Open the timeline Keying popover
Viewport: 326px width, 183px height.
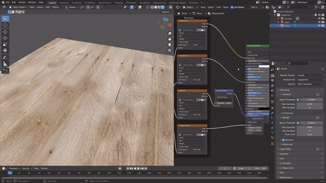[26, 168]
